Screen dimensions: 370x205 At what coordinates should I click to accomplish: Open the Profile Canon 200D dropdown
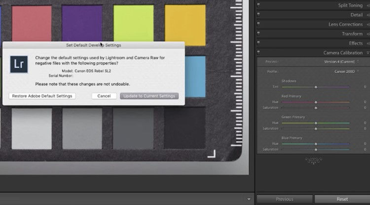346,71
